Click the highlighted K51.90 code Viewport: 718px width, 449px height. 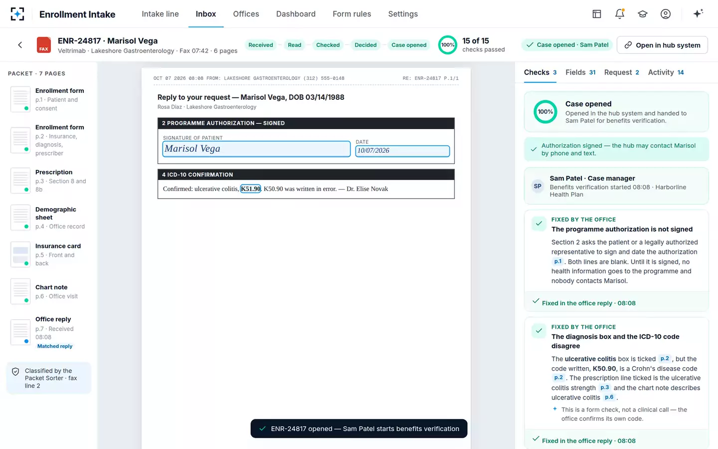click(x=250, y=189)
